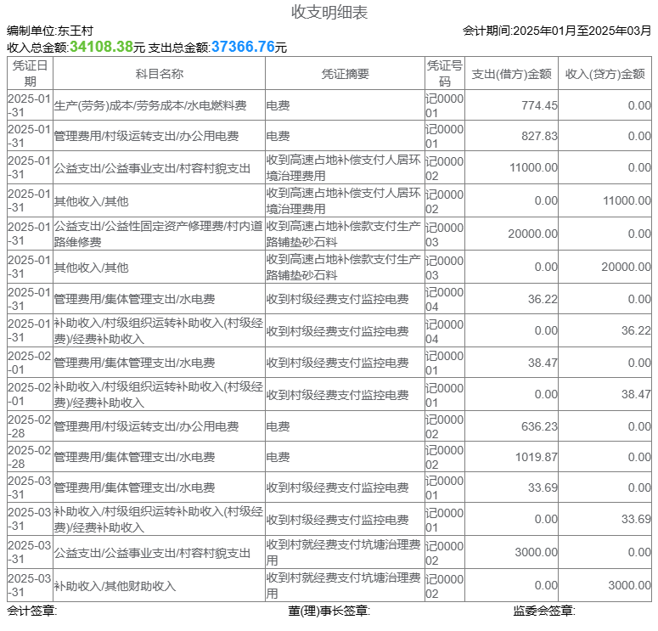Image resolution: width=658 pixels, height=631 pixels.
Task: Click 管理费用/村级运转支出/办公用电费 in 827.83 row
Action: coord(146,136)
